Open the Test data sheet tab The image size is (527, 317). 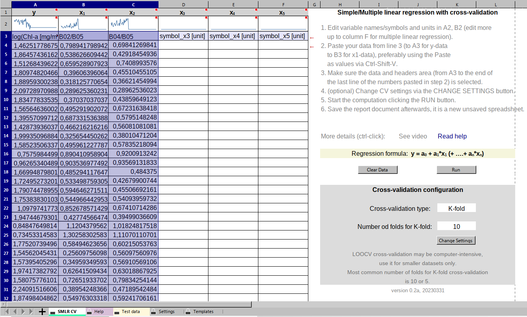click(x=131, y=311)
